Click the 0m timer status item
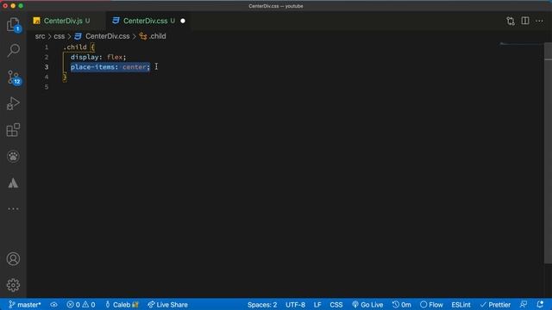Screen dimensions: 552x310 pyautogui.click(x=401, y=305)
